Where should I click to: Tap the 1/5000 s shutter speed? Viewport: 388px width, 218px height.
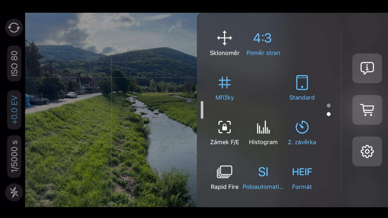click(x=14, y=156)
